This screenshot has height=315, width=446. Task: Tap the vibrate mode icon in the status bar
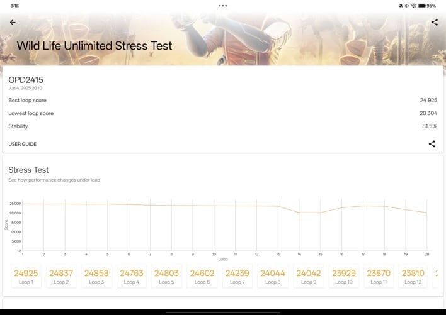407,6
